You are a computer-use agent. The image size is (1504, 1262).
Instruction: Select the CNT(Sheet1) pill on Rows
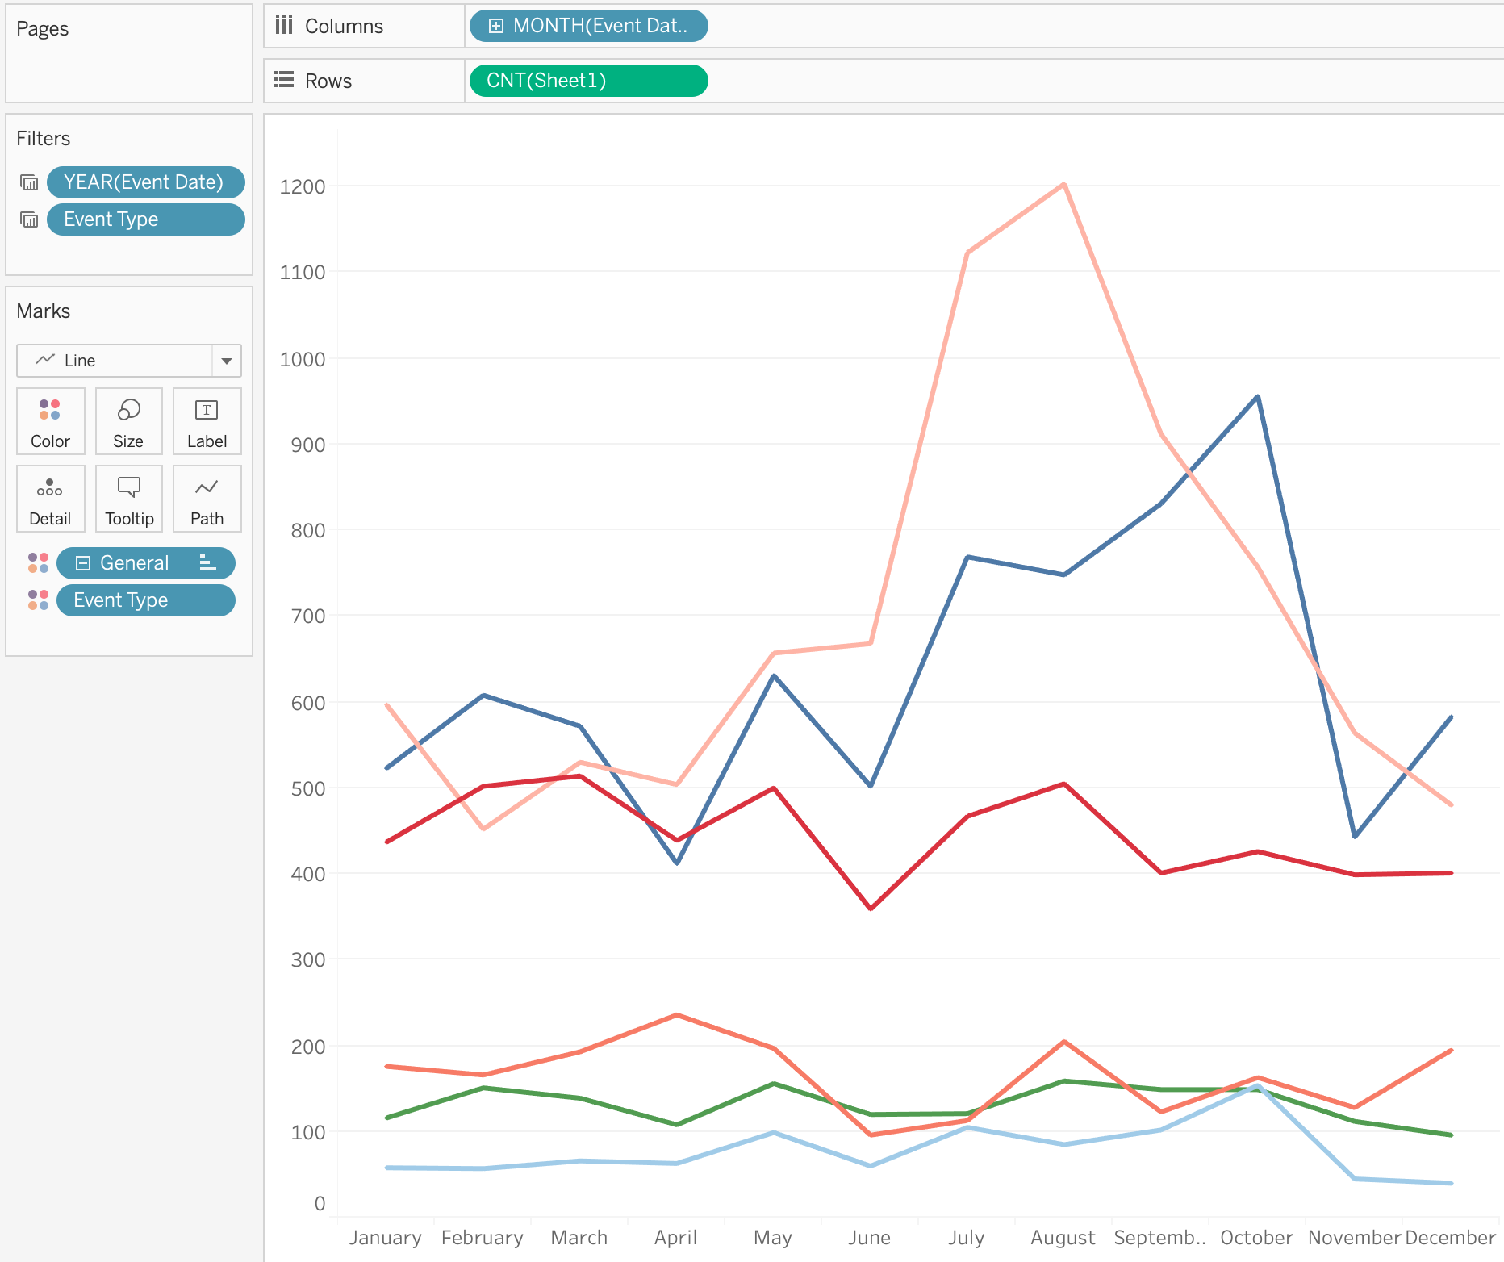(588, 81)
